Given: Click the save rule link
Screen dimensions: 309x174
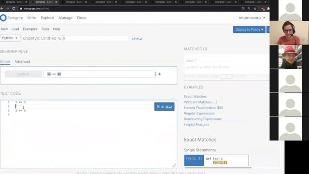Looking at the screenshot, I should (137, 39).
